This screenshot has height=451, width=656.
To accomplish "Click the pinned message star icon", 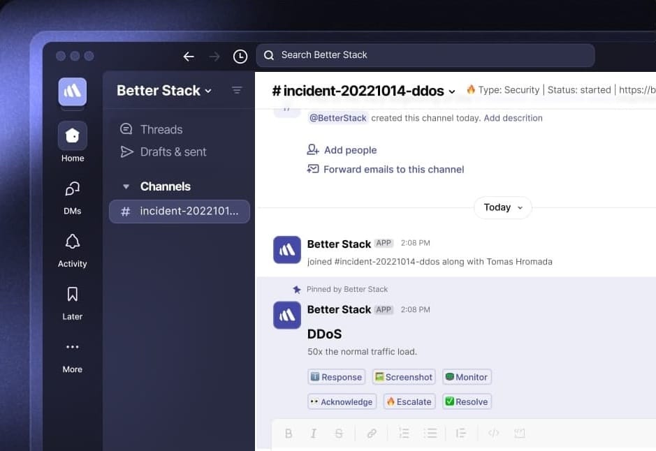I will point(297,289).
